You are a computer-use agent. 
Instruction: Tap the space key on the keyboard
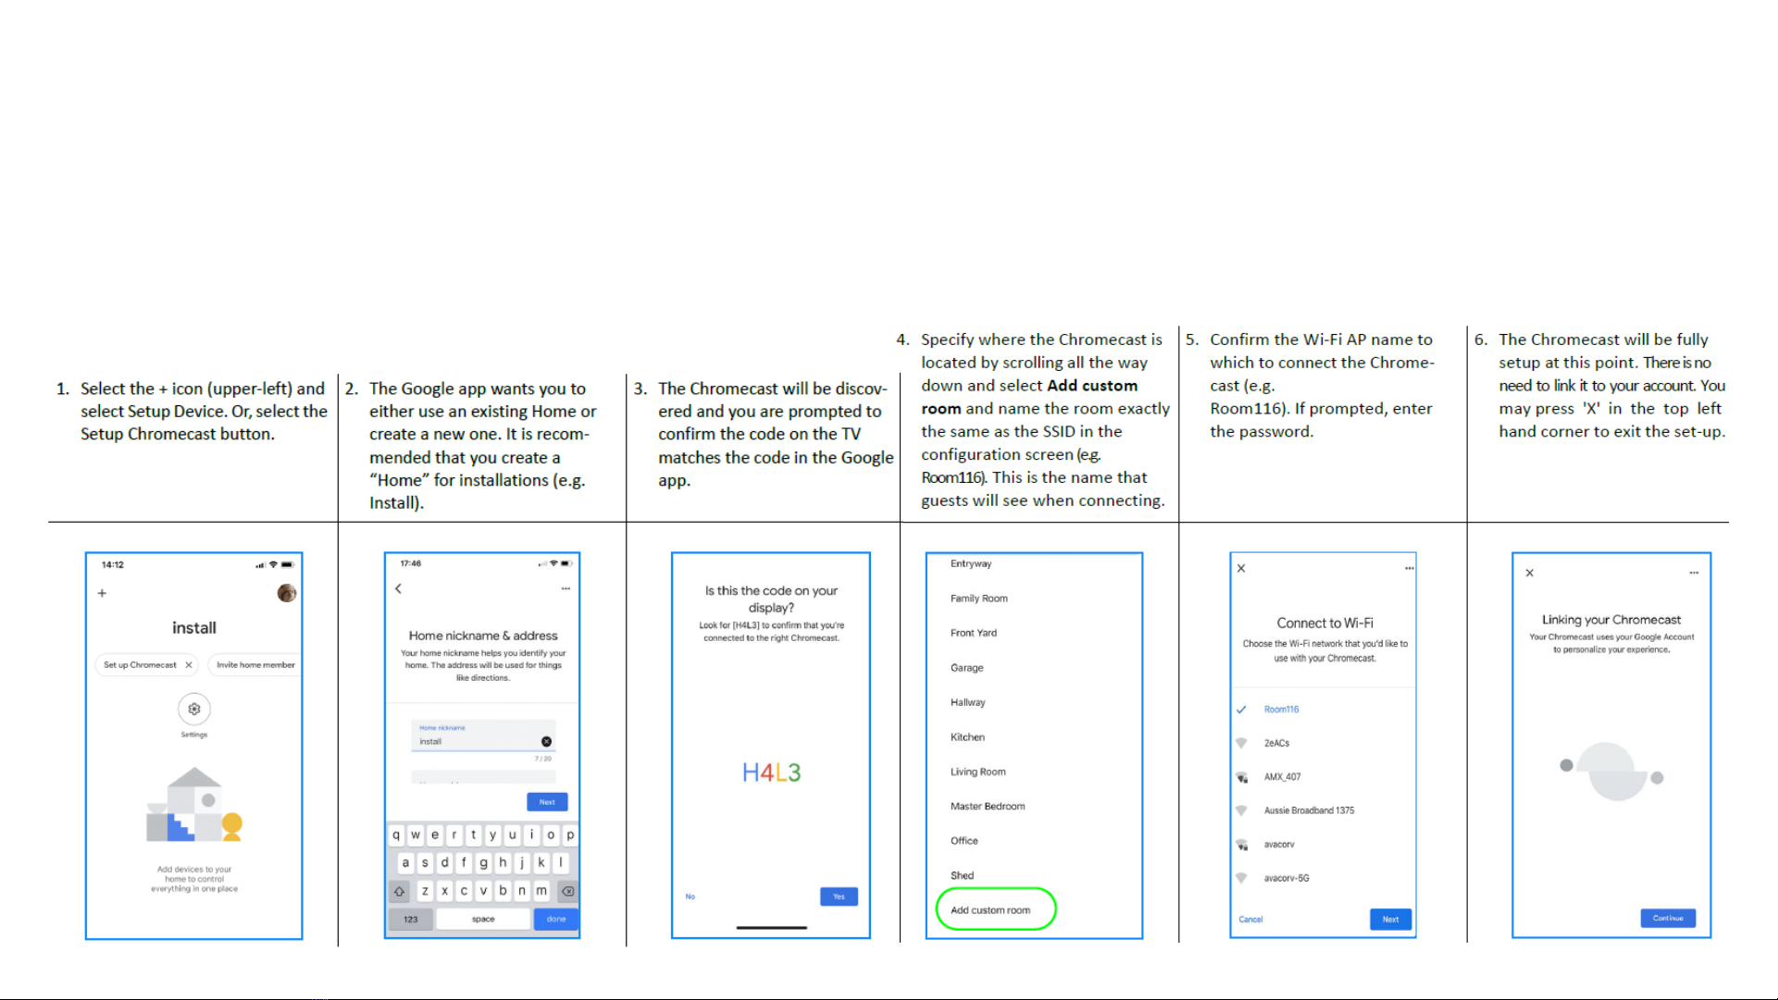pyautogui.click(x=483, y=920)
